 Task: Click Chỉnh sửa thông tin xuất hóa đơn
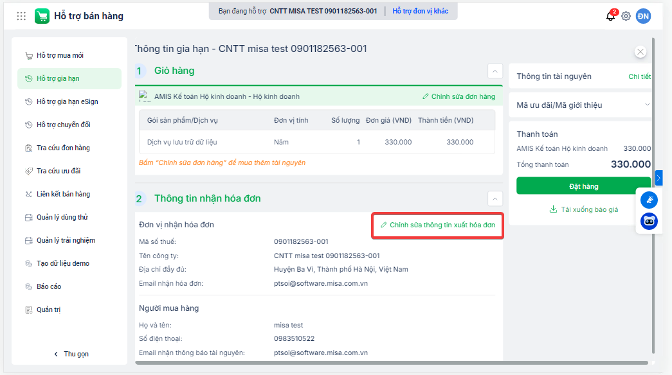437,225
